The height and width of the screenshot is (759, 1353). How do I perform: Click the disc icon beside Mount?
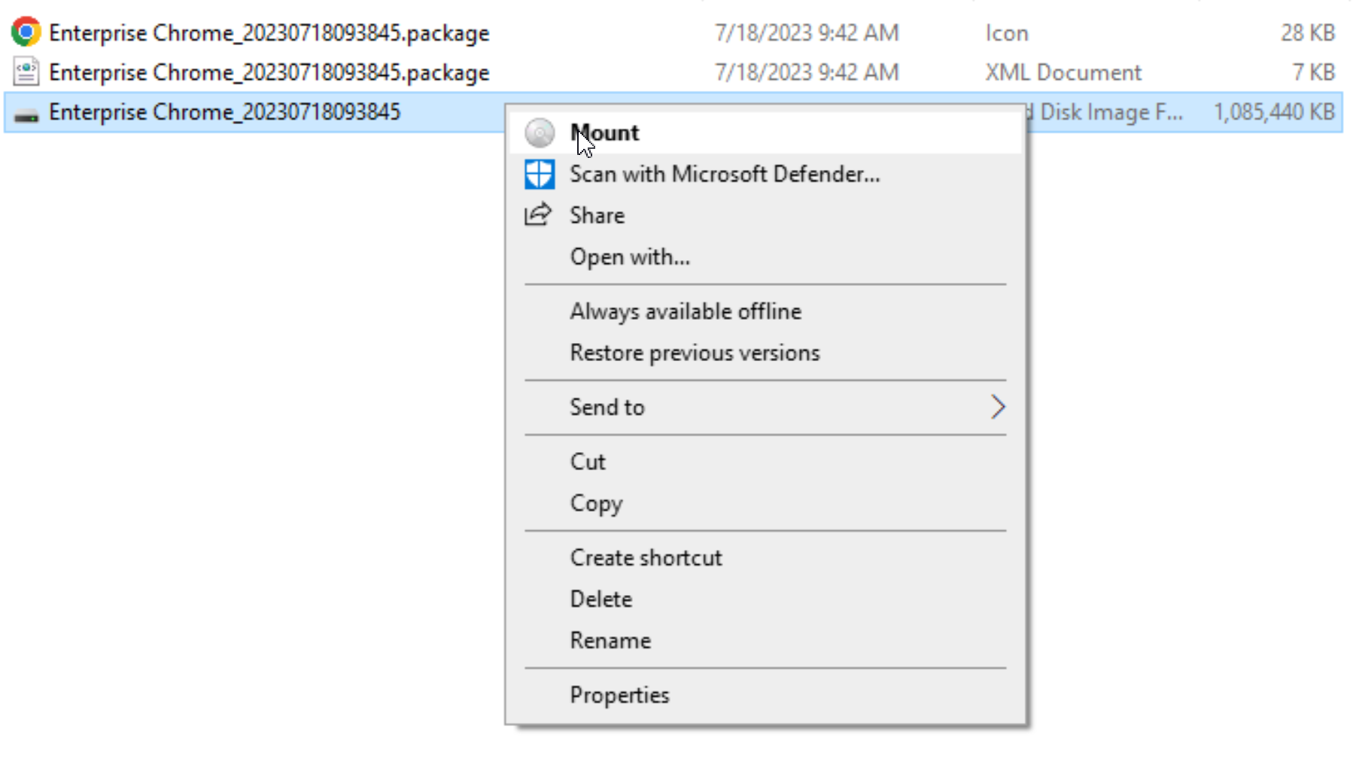540,133
